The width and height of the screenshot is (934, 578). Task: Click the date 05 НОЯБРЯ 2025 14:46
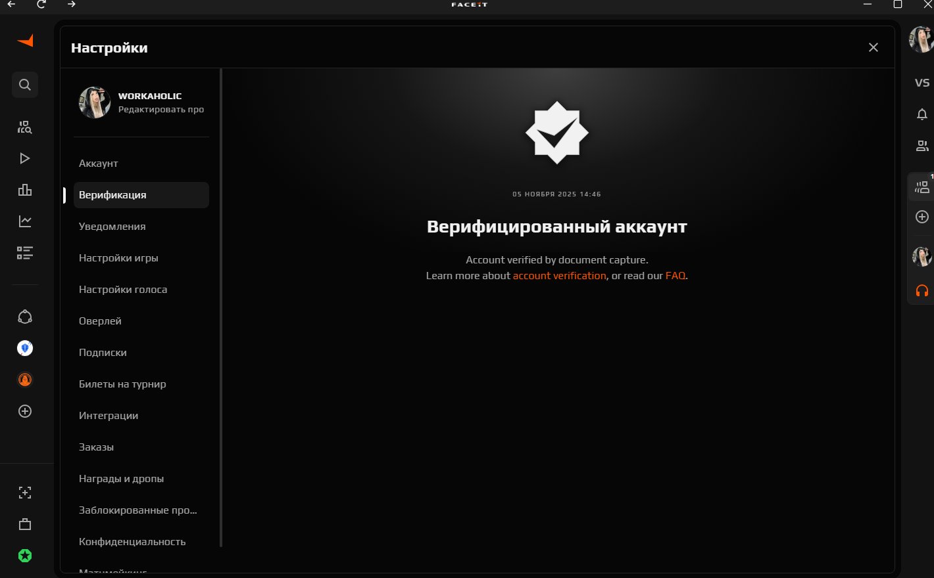coord(556,194)
